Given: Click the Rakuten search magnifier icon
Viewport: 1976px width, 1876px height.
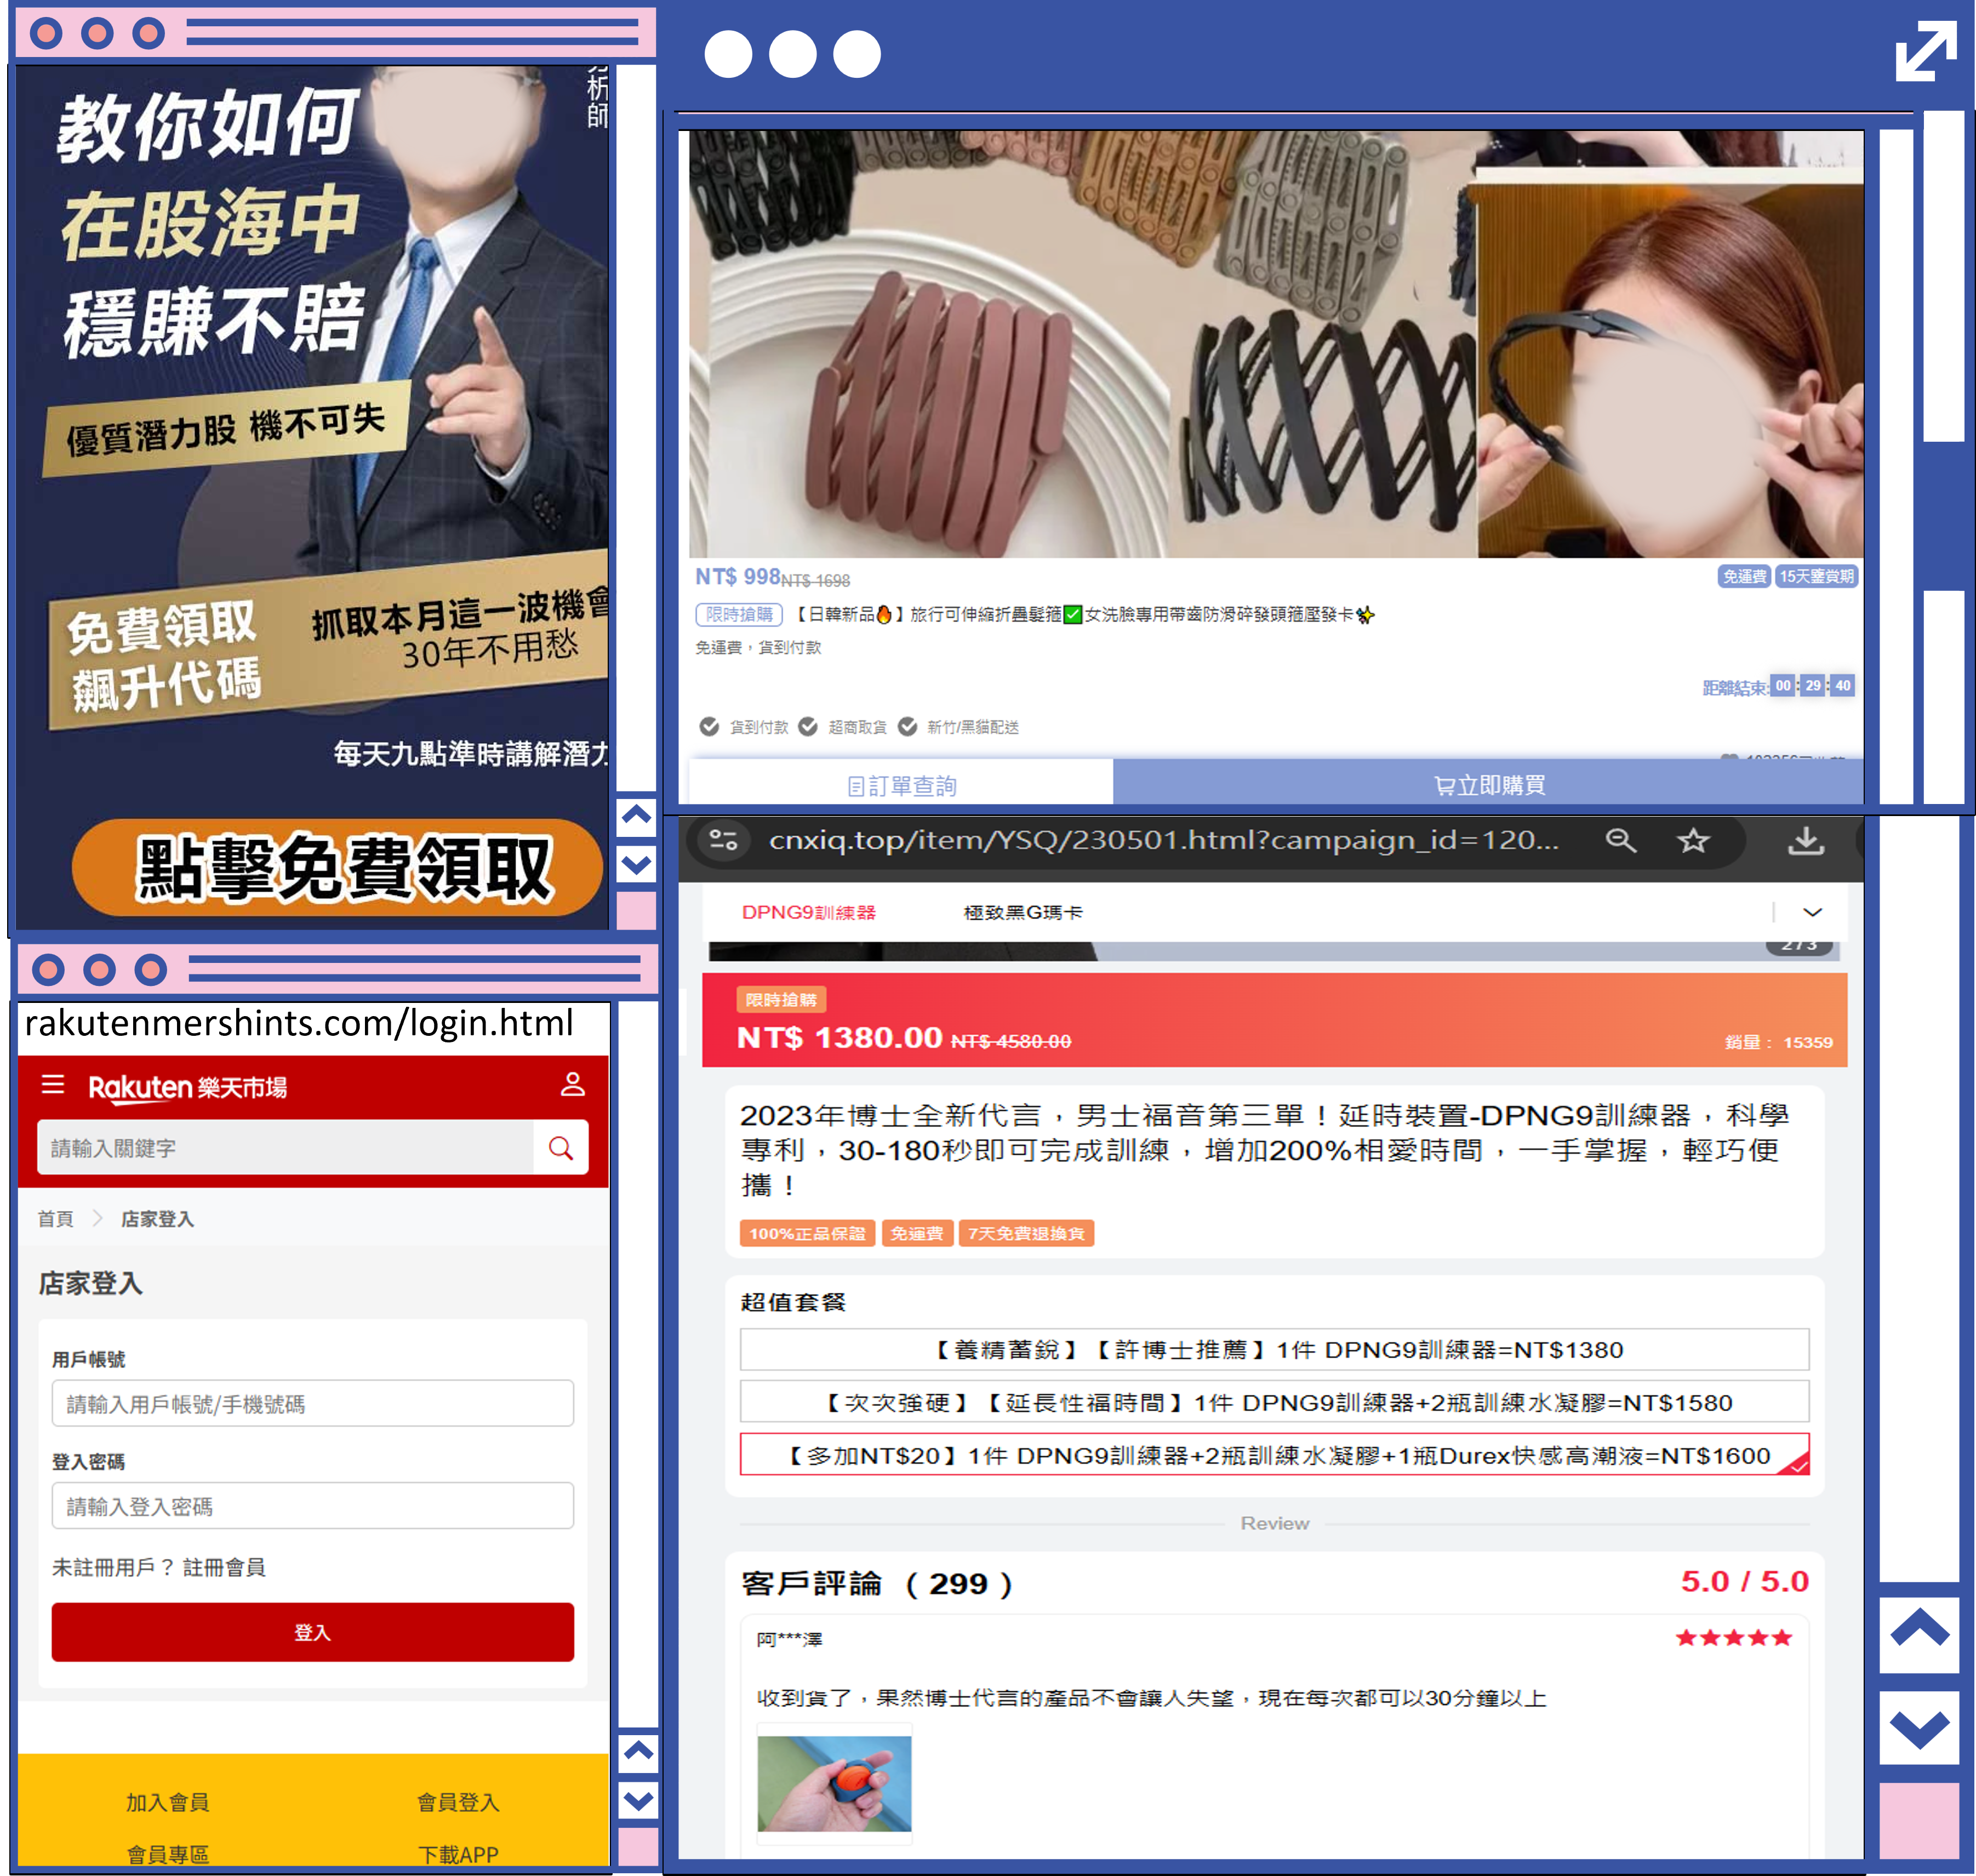Looking at the screenshot, I should point(561,1147).
